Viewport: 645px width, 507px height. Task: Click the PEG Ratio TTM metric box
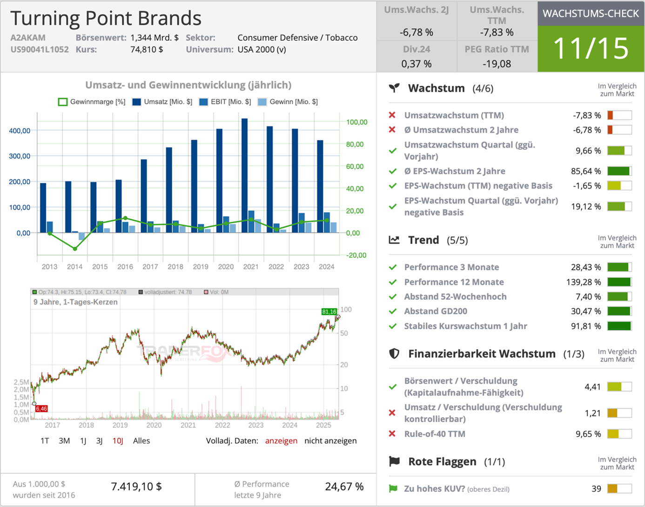pyautogui.click(x=497, y=56)
